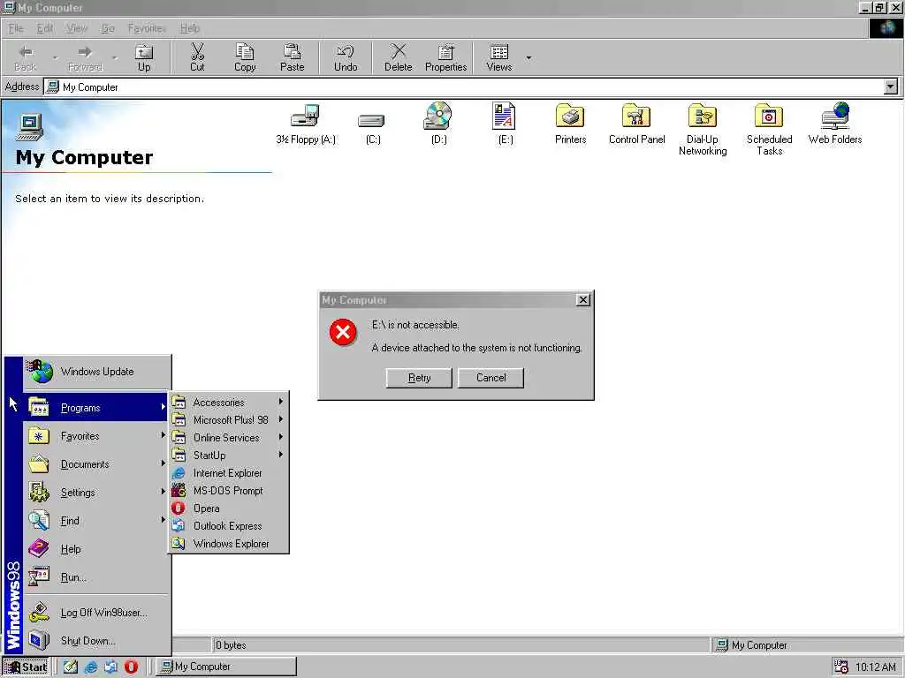The width and height of the screenshot is (905, 678).
Task: Click Opera icon in Quick Launch
Action: pos(131,667)
